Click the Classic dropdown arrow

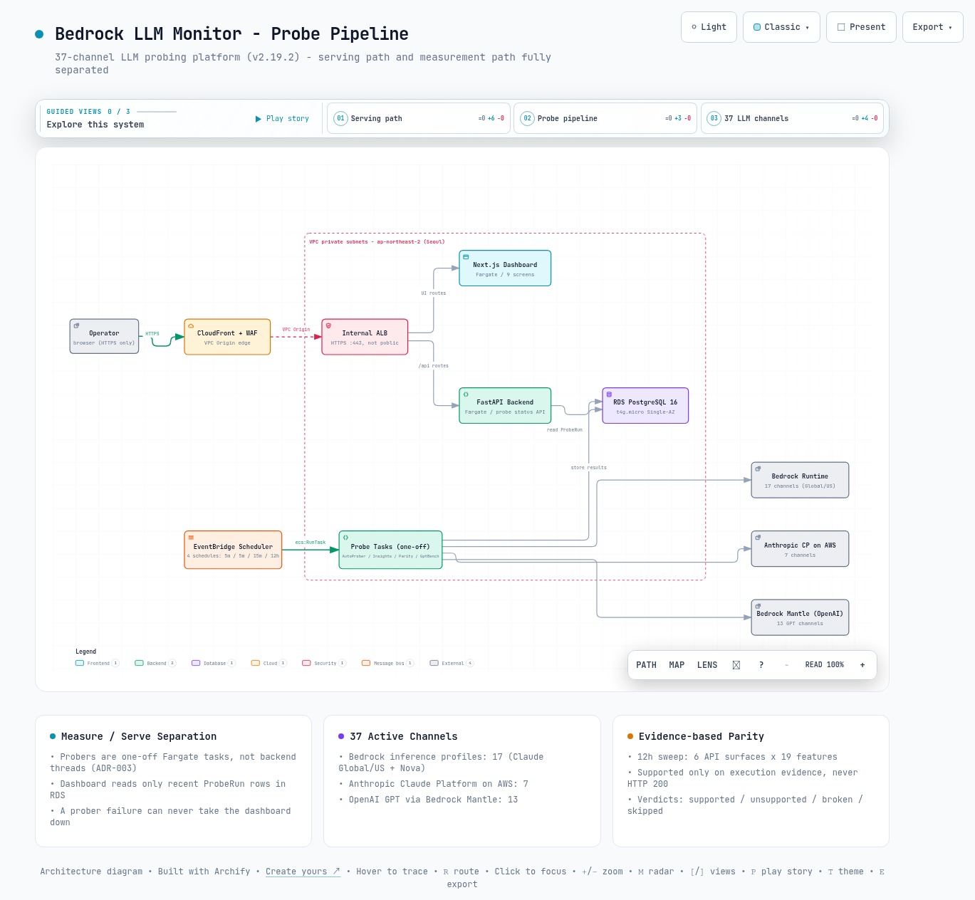[807, 28]
